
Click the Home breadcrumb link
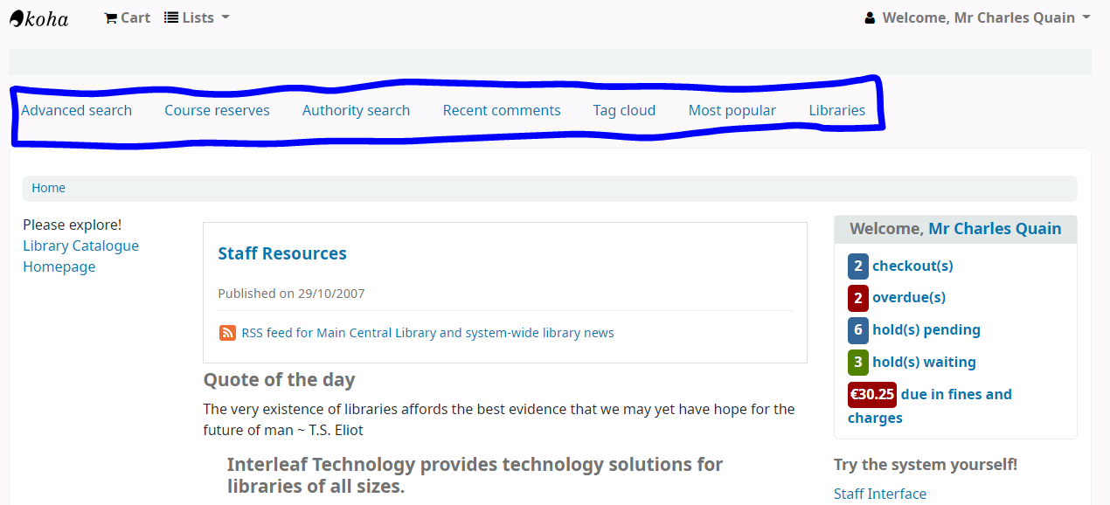49,188
